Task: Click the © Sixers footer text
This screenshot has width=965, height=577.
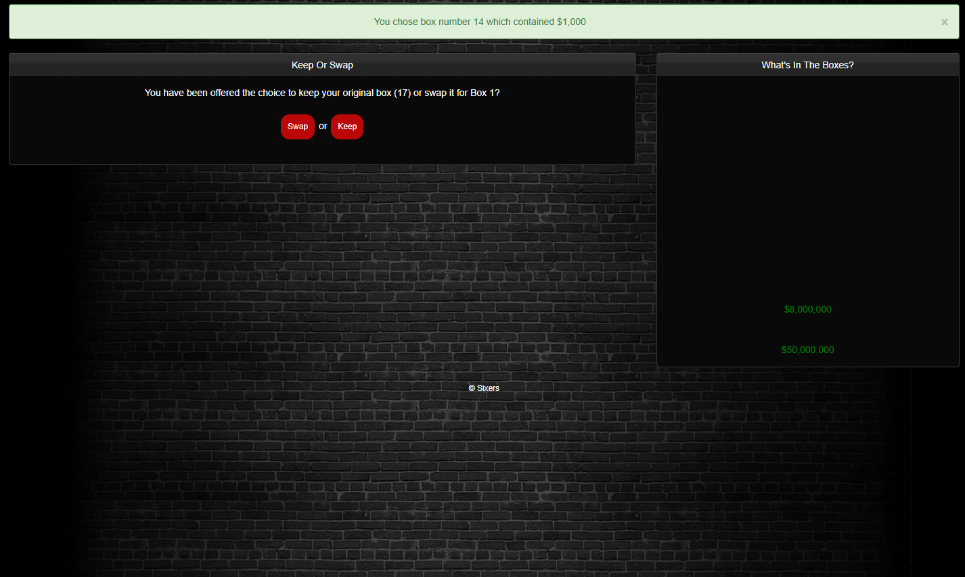Action: 484,388
